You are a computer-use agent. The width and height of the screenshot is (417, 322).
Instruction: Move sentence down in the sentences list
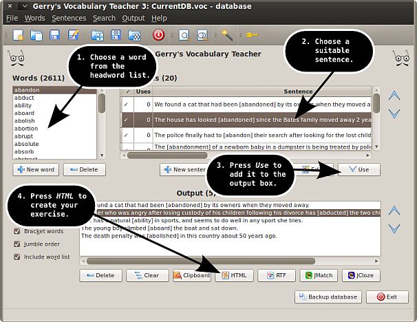point(394,114)
